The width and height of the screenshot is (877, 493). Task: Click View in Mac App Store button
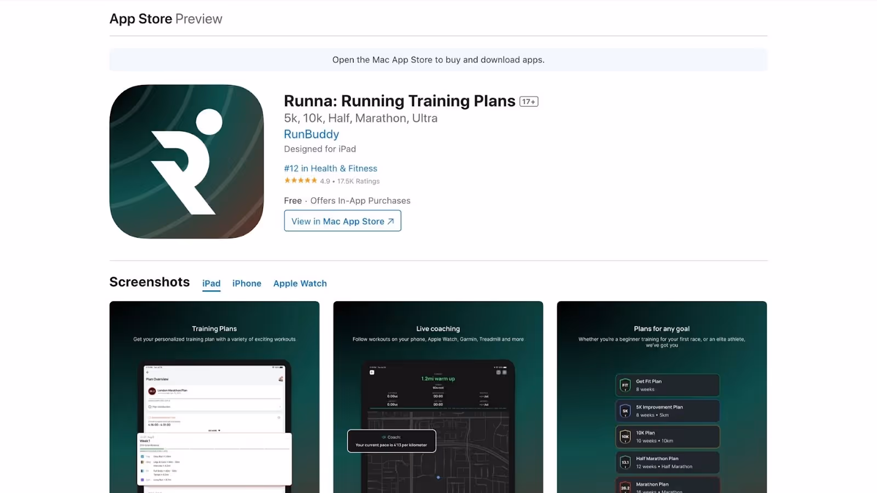[x=343, y=221]
